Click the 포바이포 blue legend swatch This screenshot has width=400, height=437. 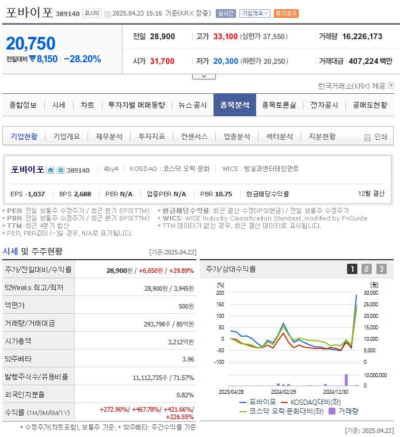[243, 402]
